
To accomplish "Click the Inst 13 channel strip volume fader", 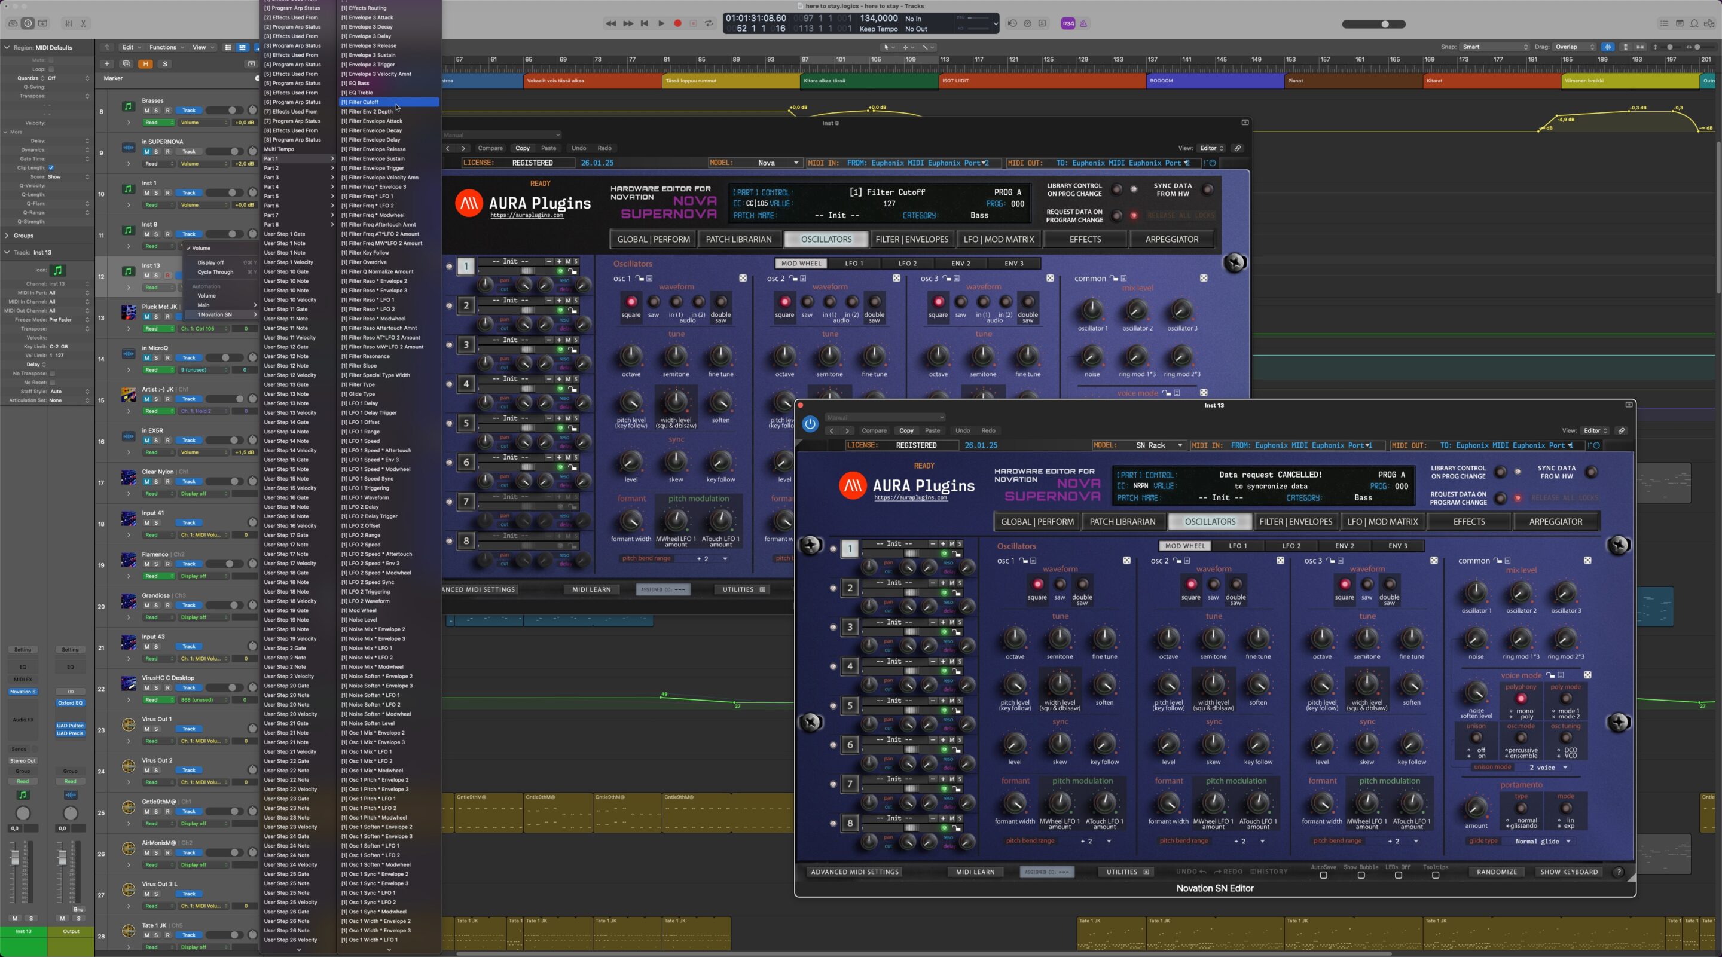I will 15,858.
